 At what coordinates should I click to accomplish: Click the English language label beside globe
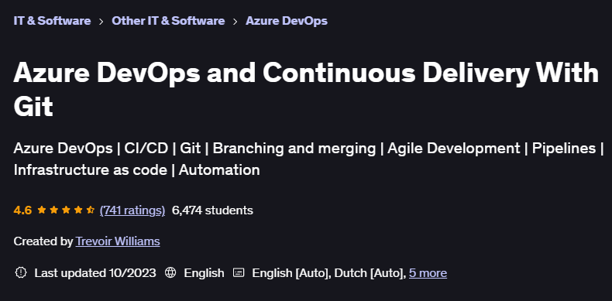pyautogui.click(x=205, y=273)
